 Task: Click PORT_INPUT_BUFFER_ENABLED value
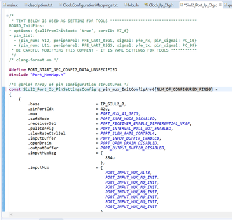(130, 138)
